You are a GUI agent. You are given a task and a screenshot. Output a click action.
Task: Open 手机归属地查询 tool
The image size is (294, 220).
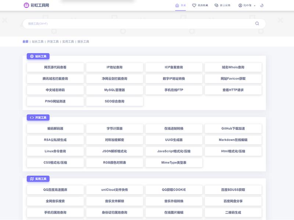click(x=55, y=213)
